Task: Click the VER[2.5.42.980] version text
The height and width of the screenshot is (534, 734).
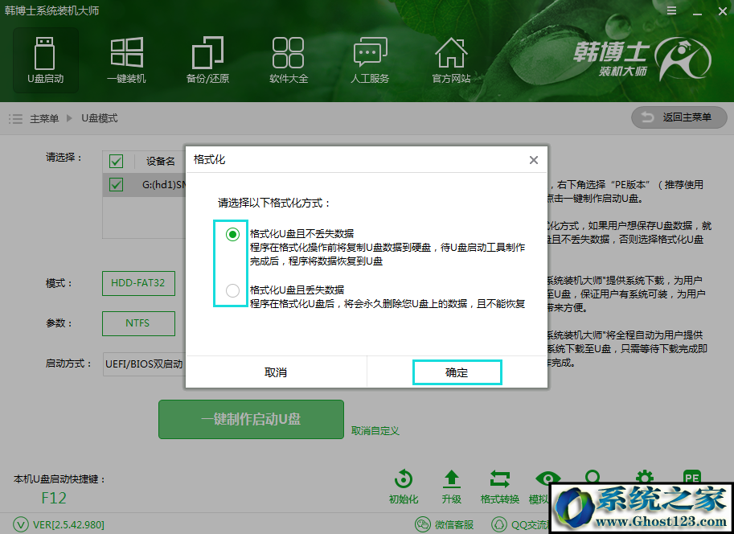Action: [68, 524]
